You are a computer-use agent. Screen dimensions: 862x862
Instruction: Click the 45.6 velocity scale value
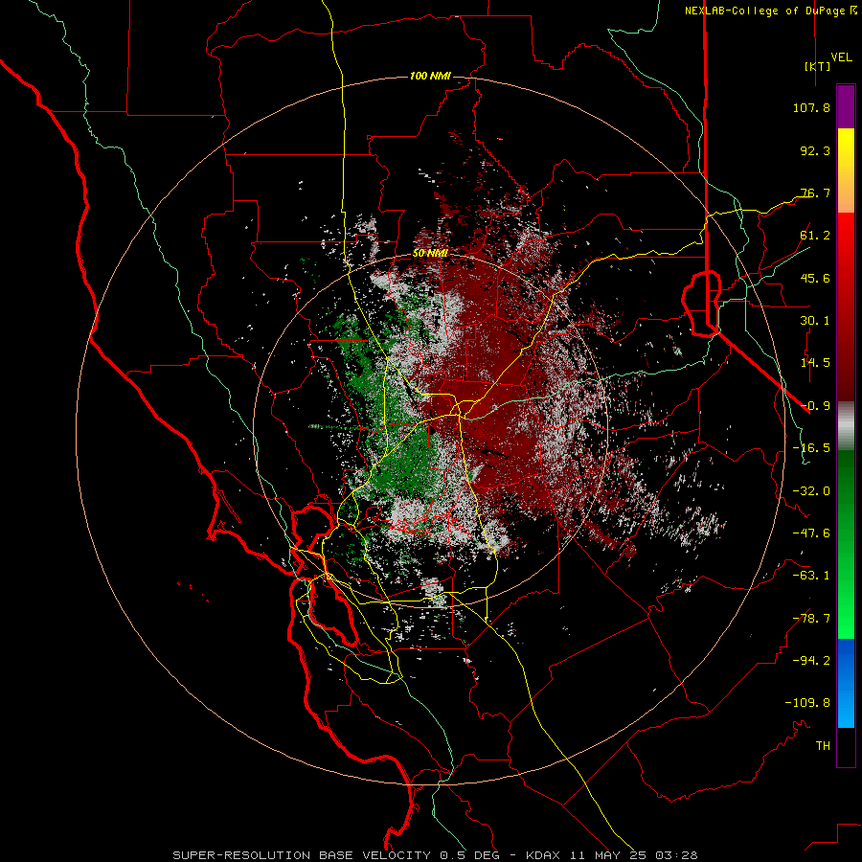coord(815,278)
